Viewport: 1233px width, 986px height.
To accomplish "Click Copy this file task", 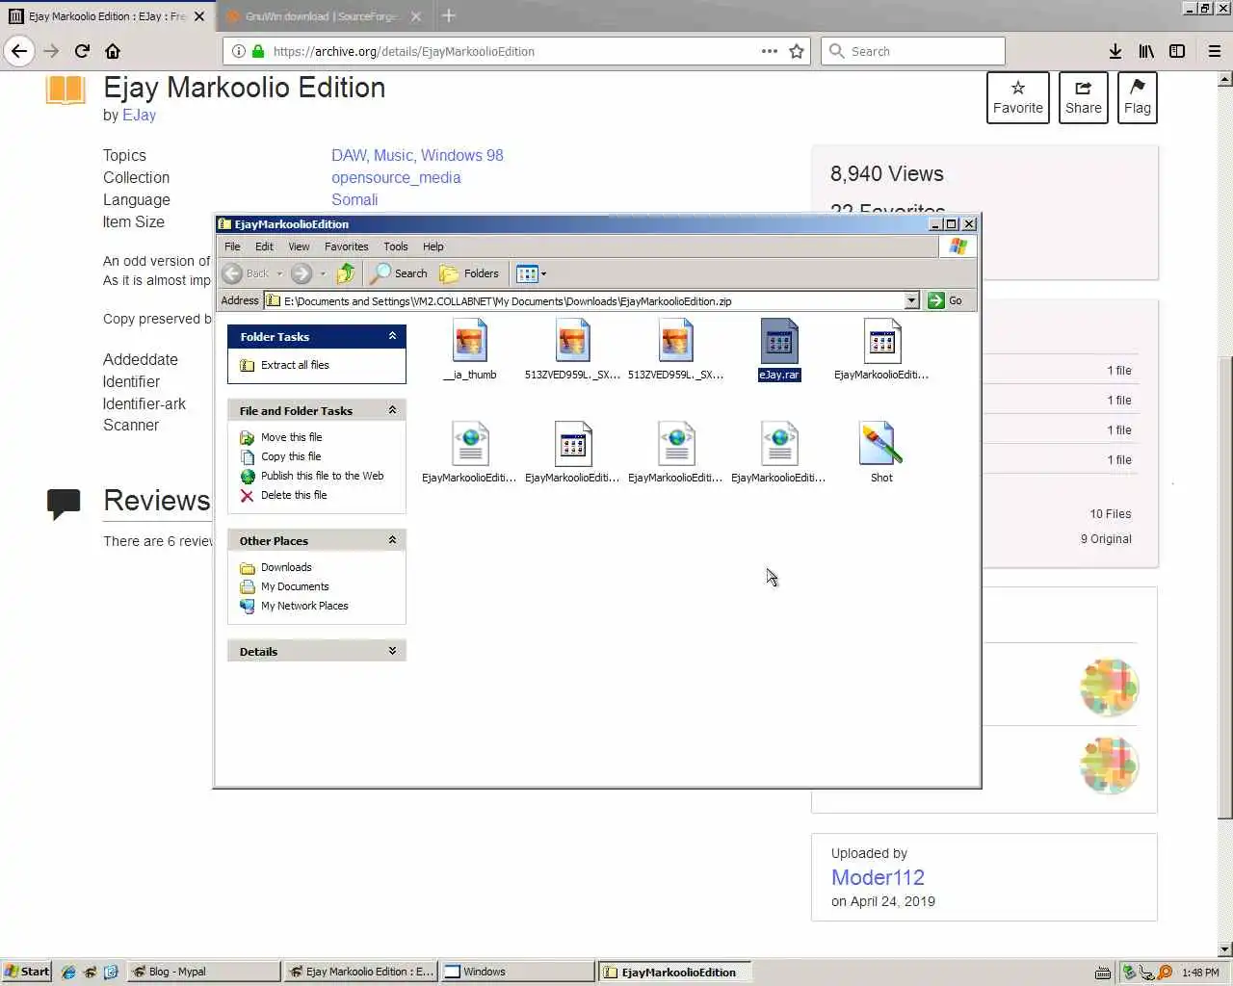I will click(x=291, y=456).
